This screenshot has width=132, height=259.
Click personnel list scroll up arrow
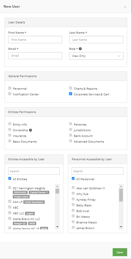pos(121,186)
